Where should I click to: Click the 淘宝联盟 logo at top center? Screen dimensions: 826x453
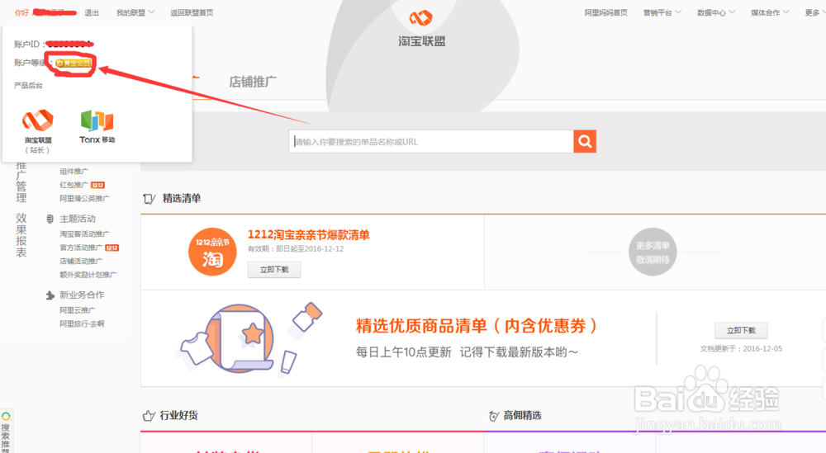[x=421, y=29]
